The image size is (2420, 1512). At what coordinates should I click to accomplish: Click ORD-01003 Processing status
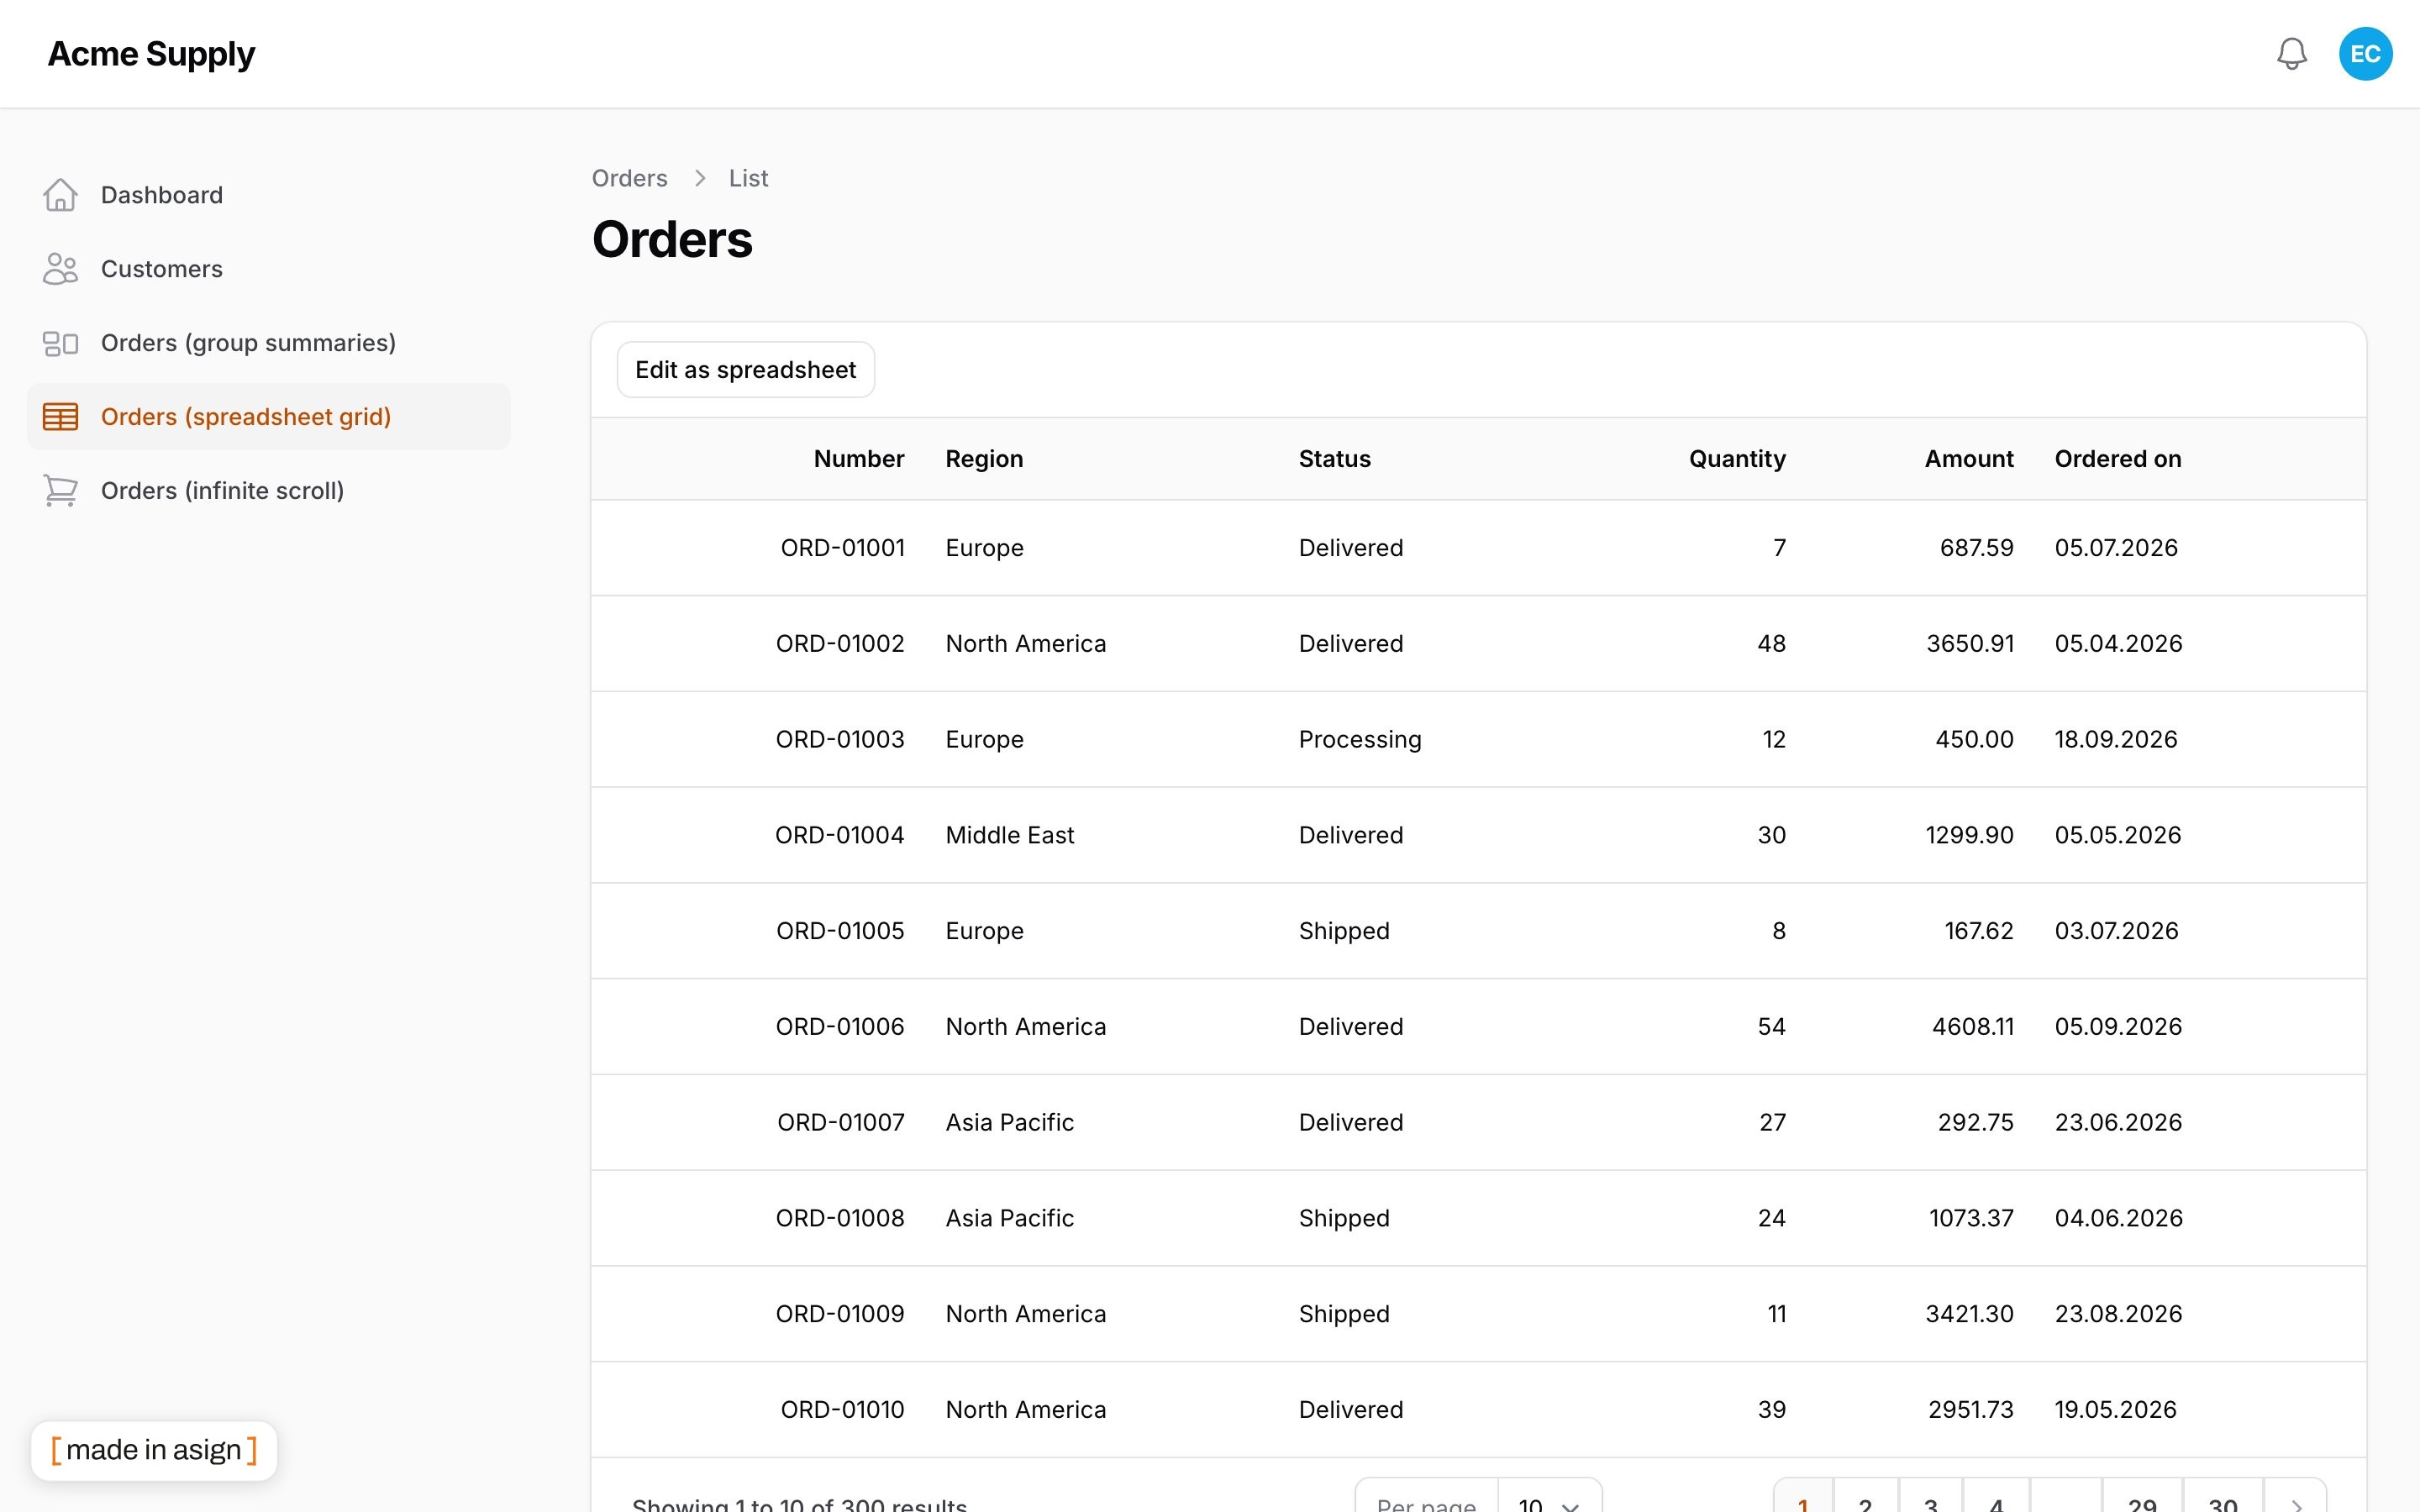[x=1359, y=740]
